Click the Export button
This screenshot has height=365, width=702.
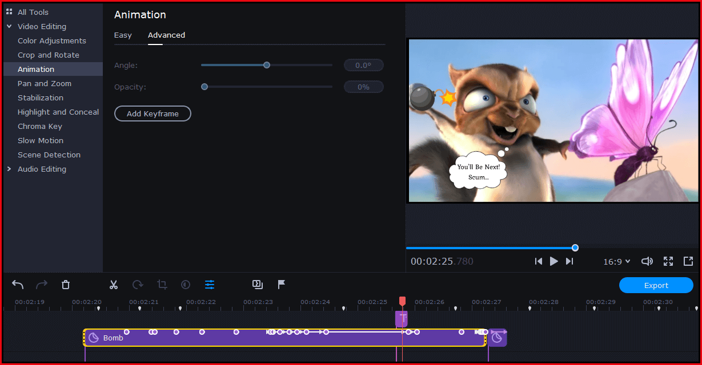[x=656, y=285]
